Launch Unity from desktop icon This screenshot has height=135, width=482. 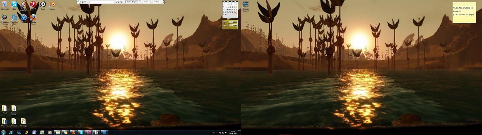point(43,5)
